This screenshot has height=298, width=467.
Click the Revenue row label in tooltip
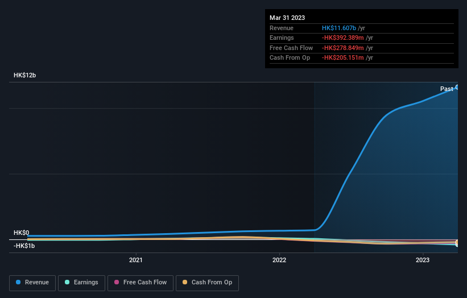[x=282, y=28]
